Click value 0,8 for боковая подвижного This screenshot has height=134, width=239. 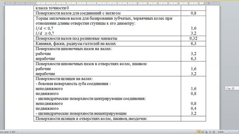coord(193,93)
